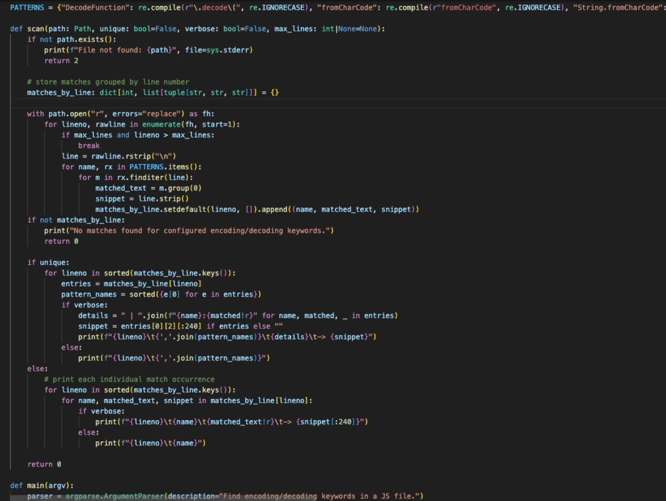Click the main function name in its definition
The width and height of the screenshot is (666, 501).
(35, 485)
